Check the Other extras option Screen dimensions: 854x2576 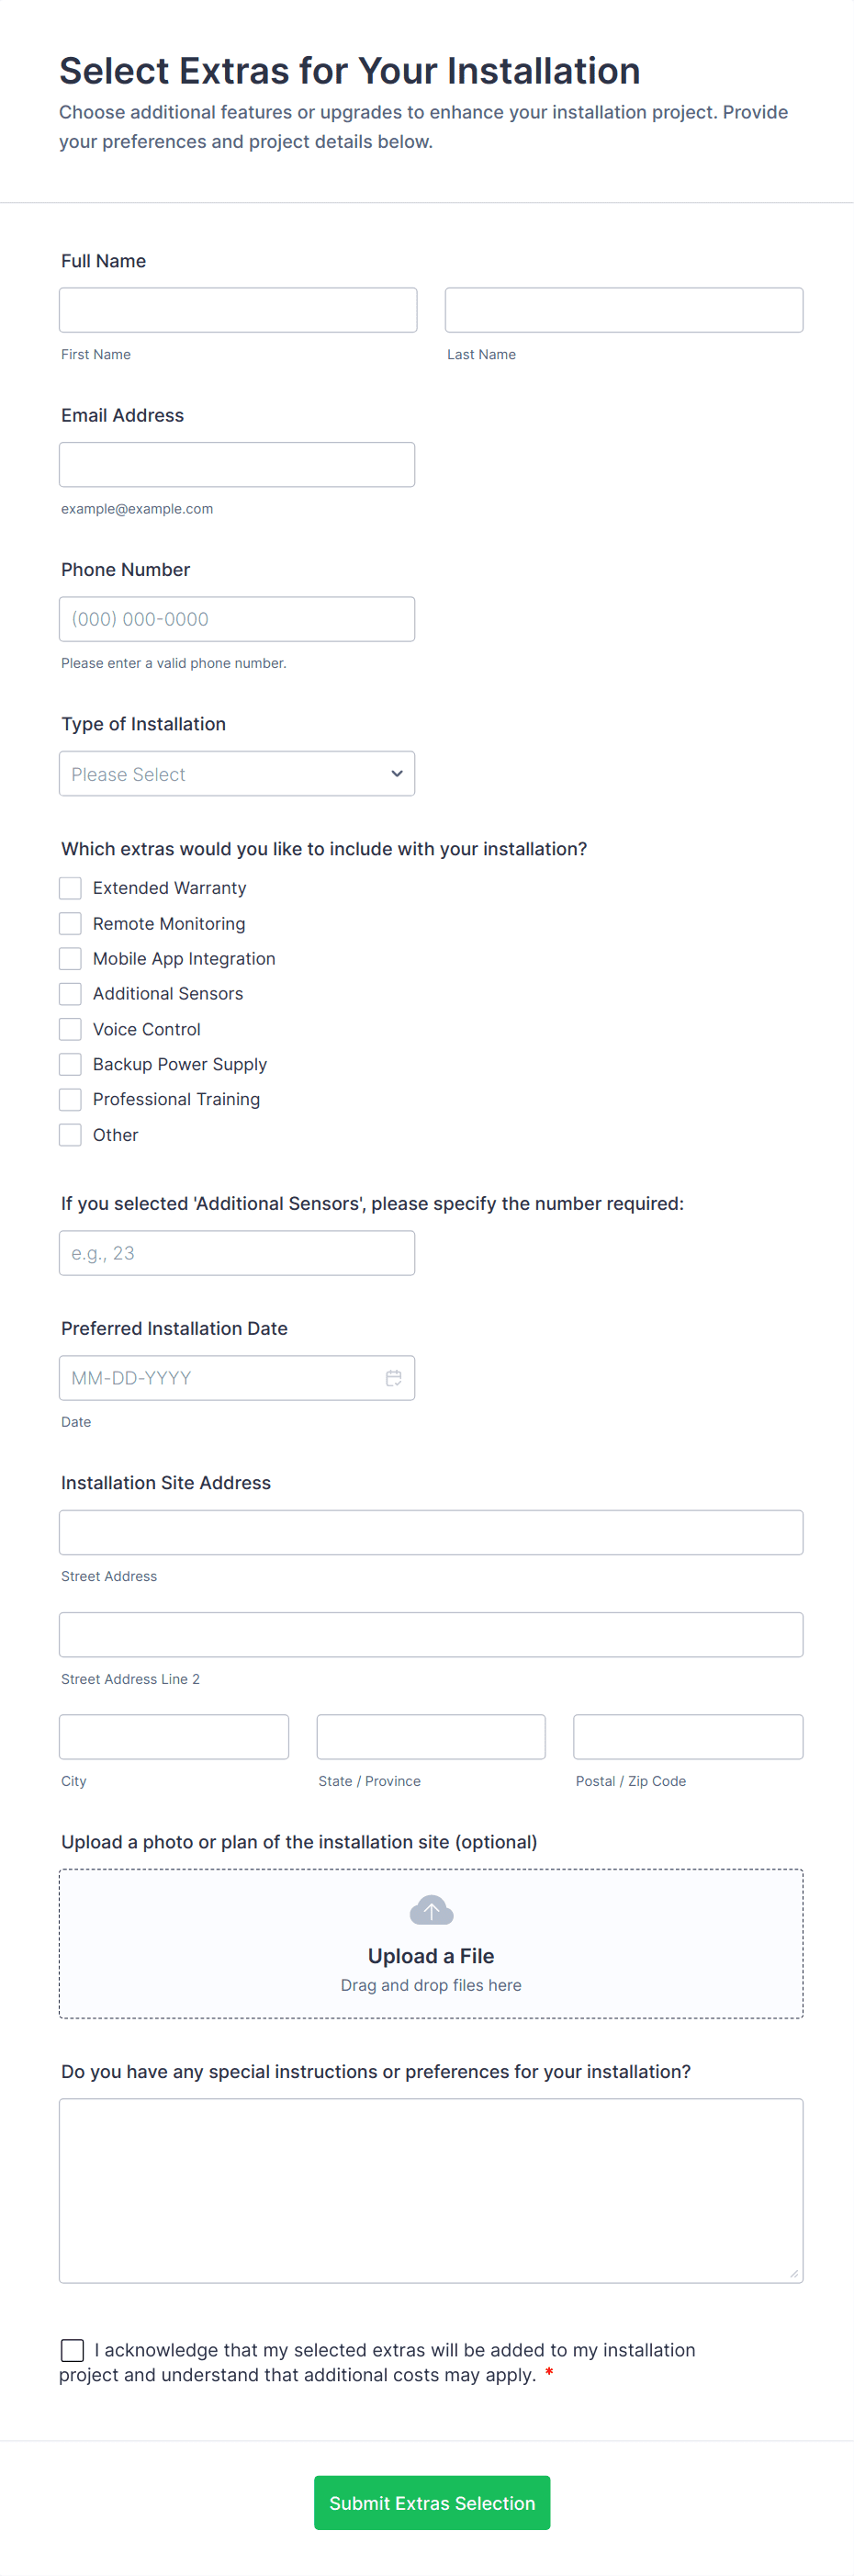click(70, 1135)
